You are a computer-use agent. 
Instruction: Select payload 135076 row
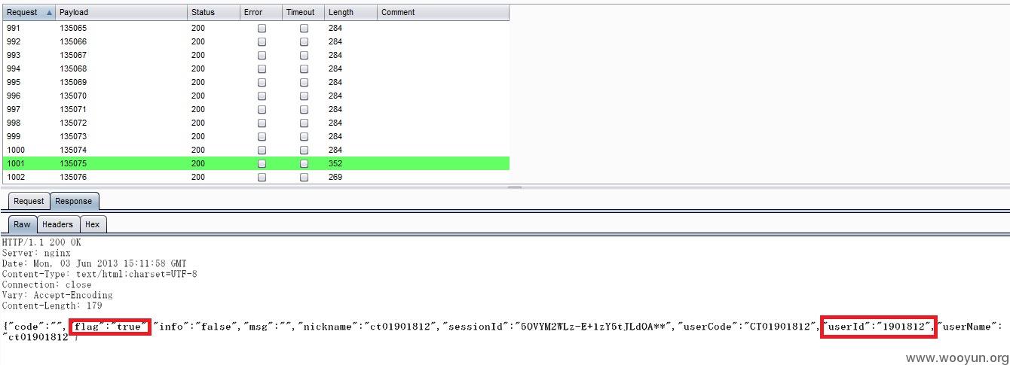(x=256, y=177)
